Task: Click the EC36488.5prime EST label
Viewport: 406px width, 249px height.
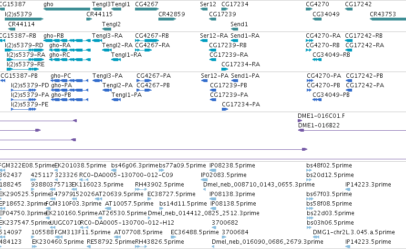Action: click(195, 232)
